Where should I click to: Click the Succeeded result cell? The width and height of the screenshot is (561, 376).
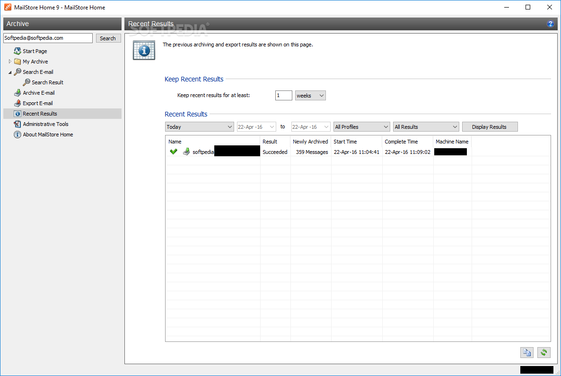pyautogui.click(x=275, y=152)
